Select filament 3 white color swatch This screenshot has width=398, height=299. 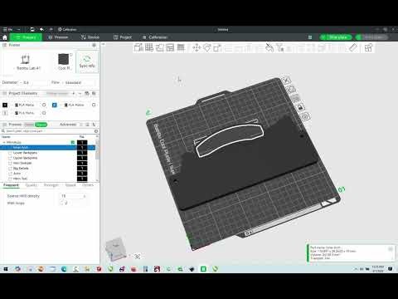pyautogui.click(x=5, y=113)
